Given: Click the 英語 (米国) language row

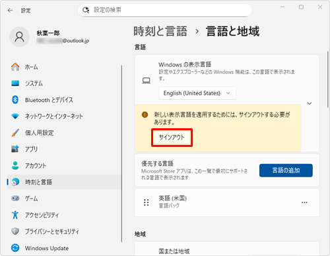Looking at the screenshot, I should pyautogui.click(x=227, y=202).
